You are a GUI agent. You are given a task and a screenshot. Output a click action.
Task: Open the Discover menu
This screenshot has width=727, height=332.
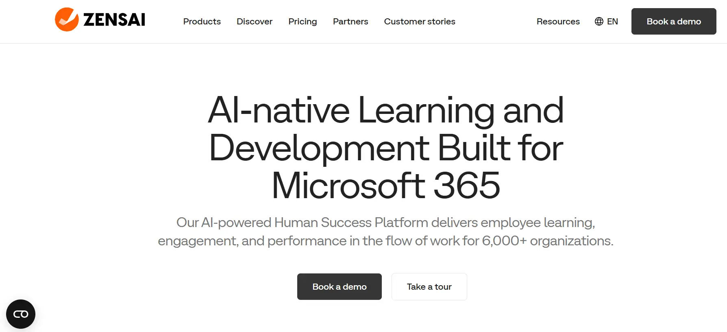pos(255,21)
